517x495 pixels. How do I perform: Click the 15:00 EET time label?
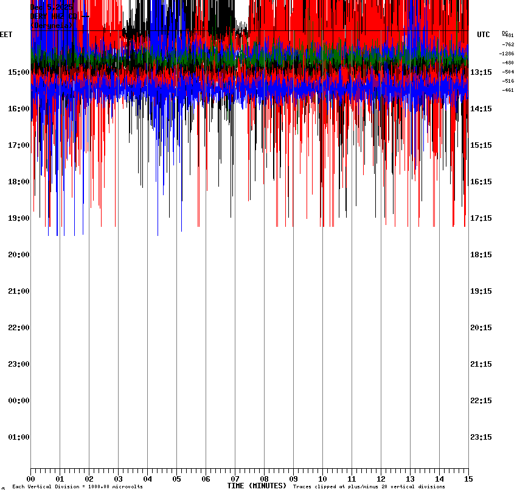point(18,72)
